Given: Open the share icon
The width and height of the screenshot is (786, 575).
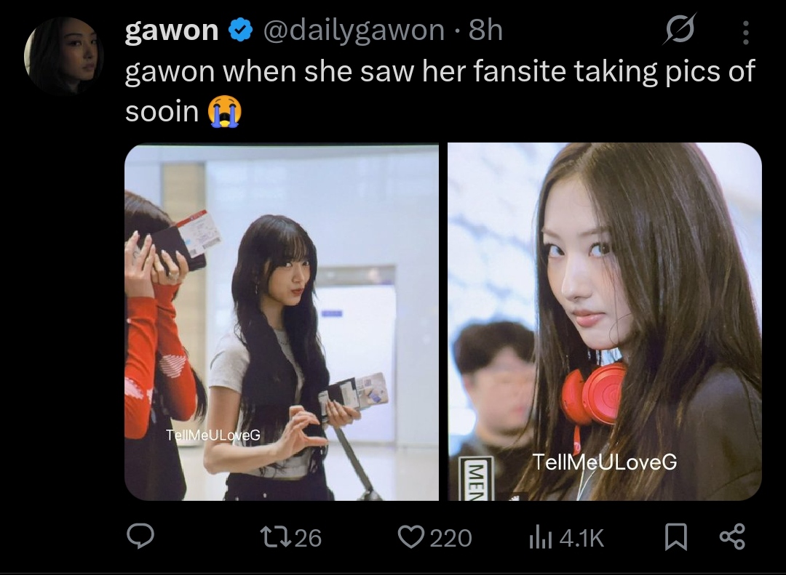Looking at the screenshot, I should click(x=732, y=537).
